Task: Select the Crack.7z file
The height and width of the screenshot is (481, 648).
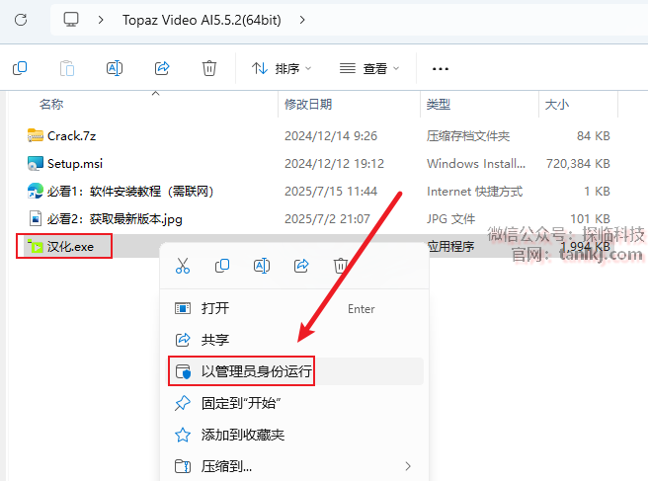Action: point(71,136)
